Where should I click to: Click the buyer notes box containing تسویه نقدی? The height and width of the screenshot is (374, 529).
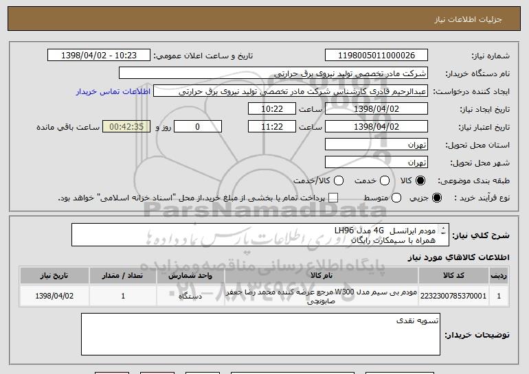coord(260,334)
